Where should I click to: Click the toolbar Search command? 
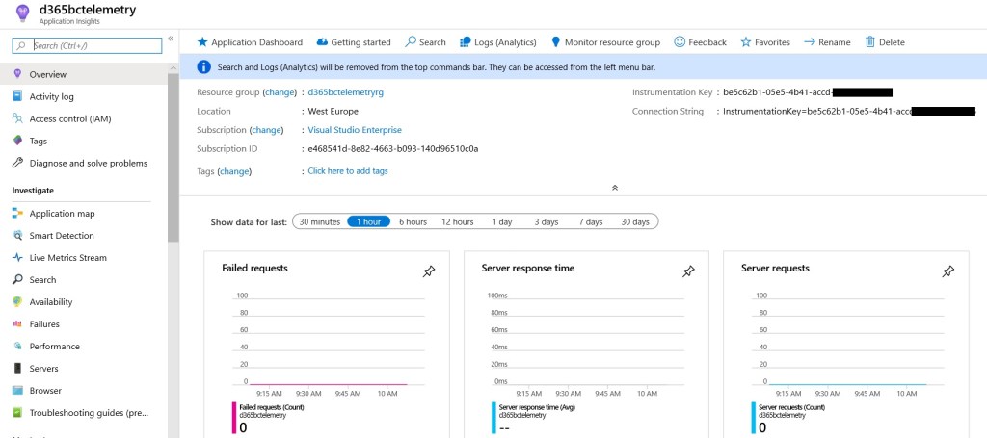[x=425, y=42]
